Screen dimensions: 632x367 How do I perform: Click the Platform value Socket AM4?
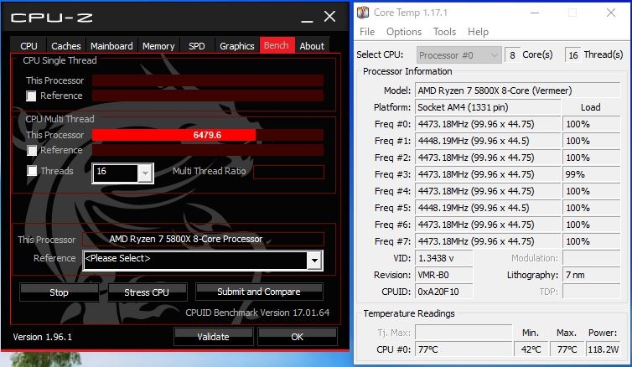click(488, 107)
